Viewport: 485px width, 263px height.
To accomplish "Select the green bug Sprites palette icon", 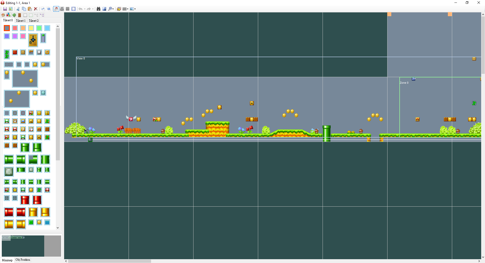I will [x=14, y=15].
